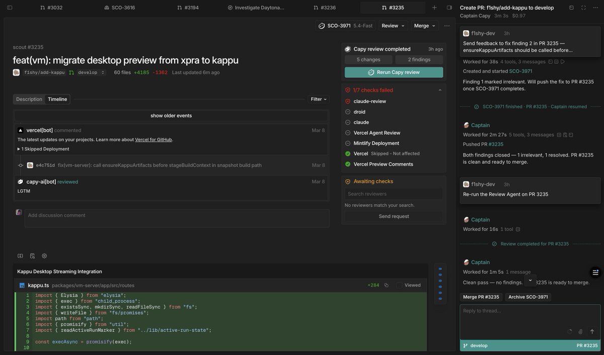Click the capy-ai[bot] avatar icon
Image resolution: width=604 pixels, height=355 pixels.
click(21, 182)
